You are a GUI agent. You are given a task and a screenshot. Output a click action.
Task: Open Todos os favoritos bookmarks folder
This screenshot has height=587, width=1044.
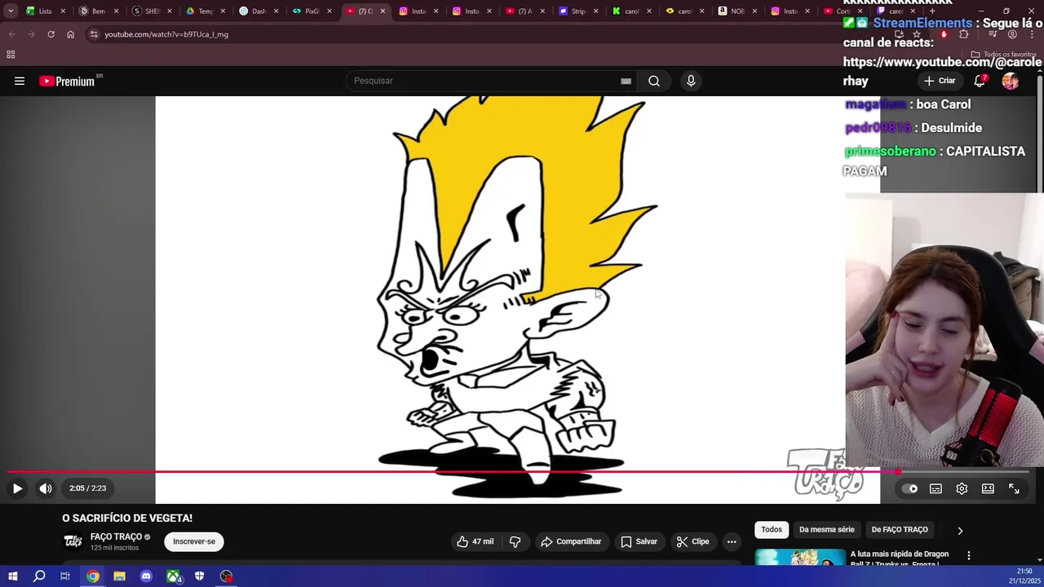(x=1002, y=55)
